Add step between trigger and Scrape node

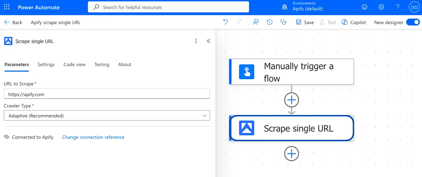[x=291, y=100]
